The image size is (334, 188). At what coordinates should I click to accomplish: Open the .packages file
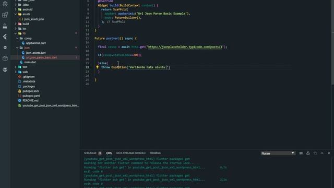click(x=29, y=86)
